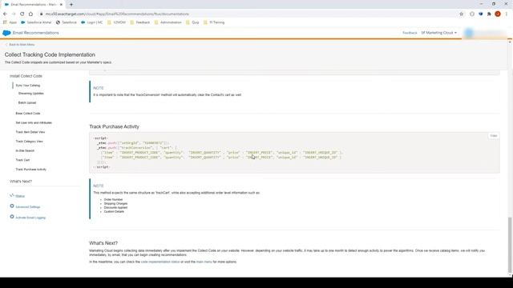Open the Administration bookmark folder
The image size is (513, 288).
click(168, 22)
